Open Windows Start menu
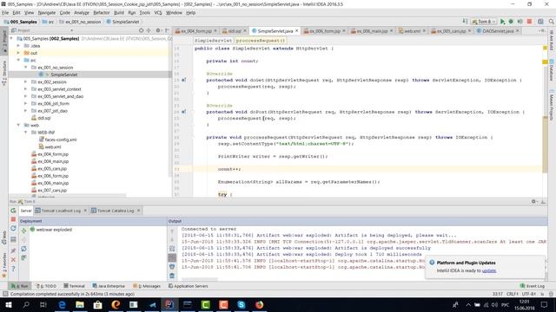The width and height of the screenshot is (556, 312). tap(8, 304)
